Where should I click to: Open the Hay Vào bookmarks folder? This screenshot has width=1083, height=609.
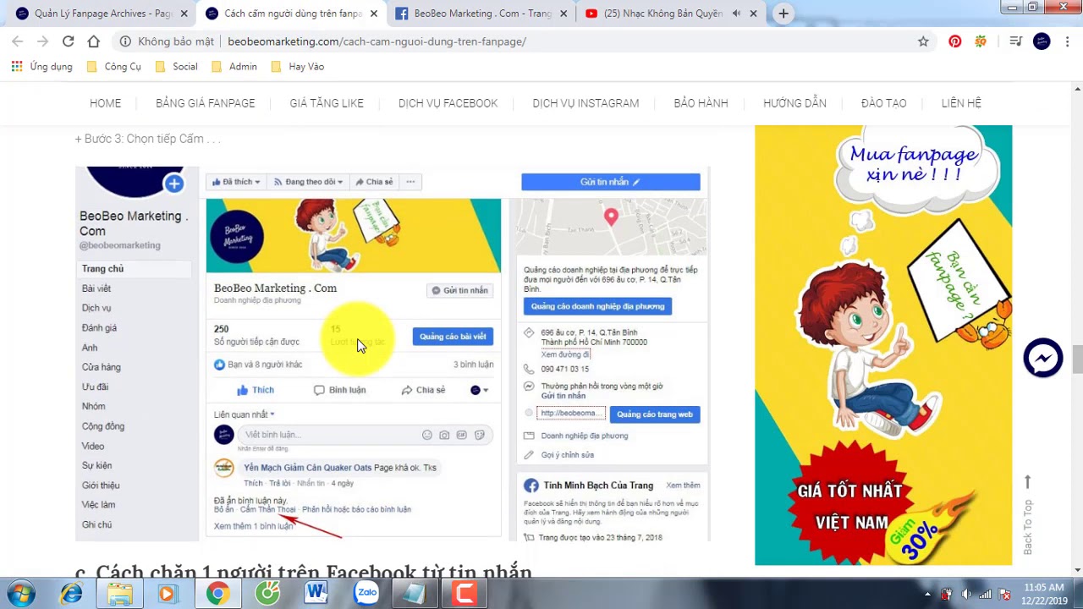point(297,66)
